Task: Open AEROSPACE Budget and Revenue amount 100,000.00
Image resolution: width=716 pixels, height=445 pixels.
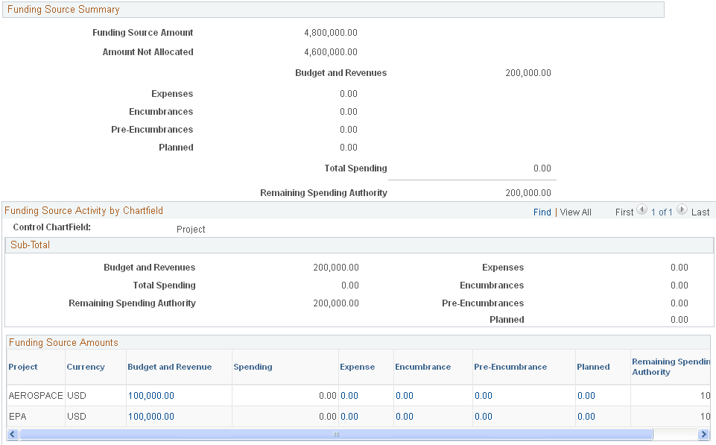Action: point(151,396)
